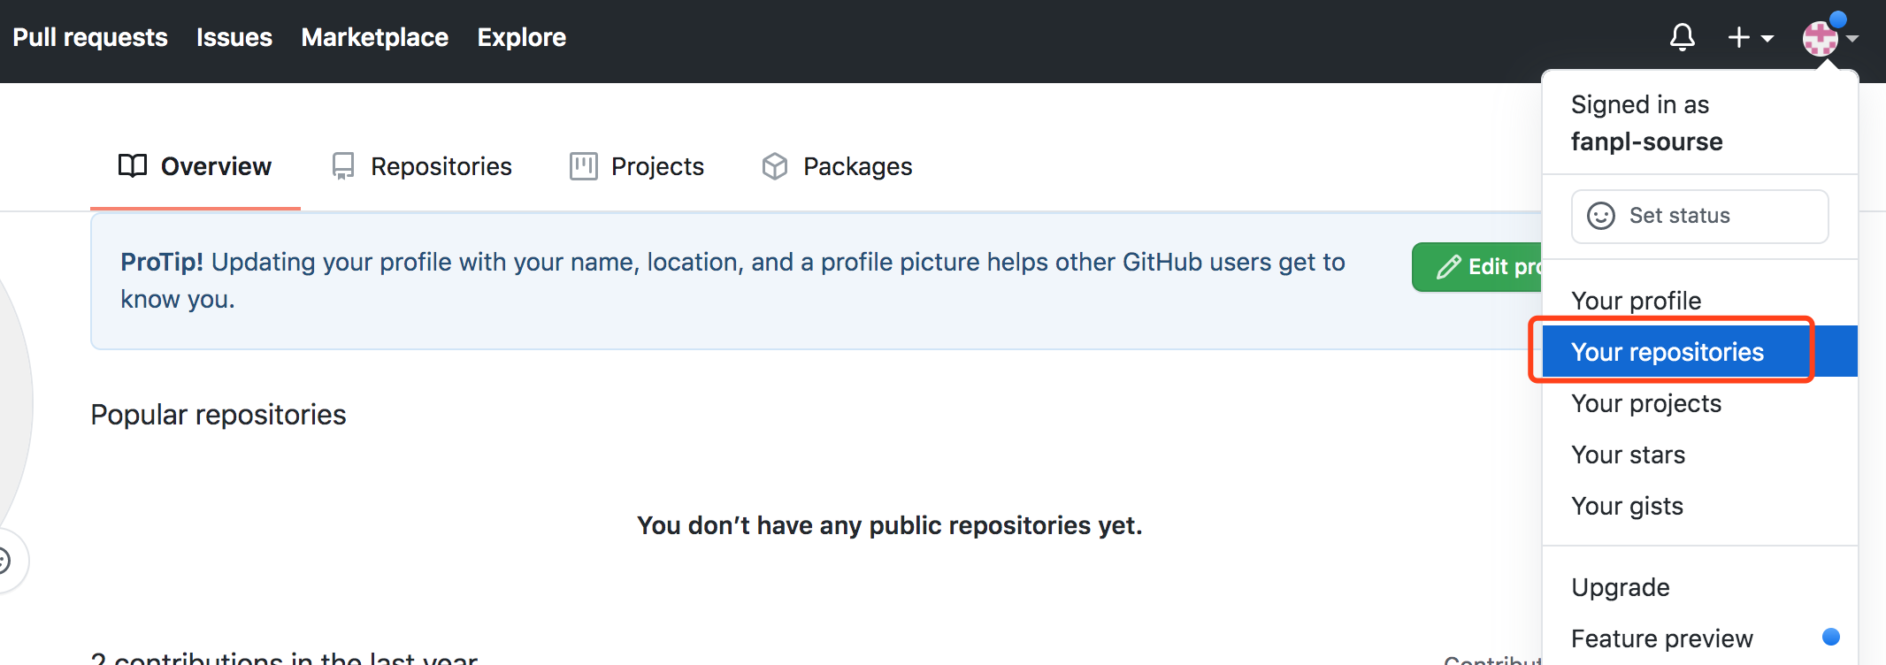Click the Packages cube icon
The image size is (1886, 665).
click(x=775, y=166)
